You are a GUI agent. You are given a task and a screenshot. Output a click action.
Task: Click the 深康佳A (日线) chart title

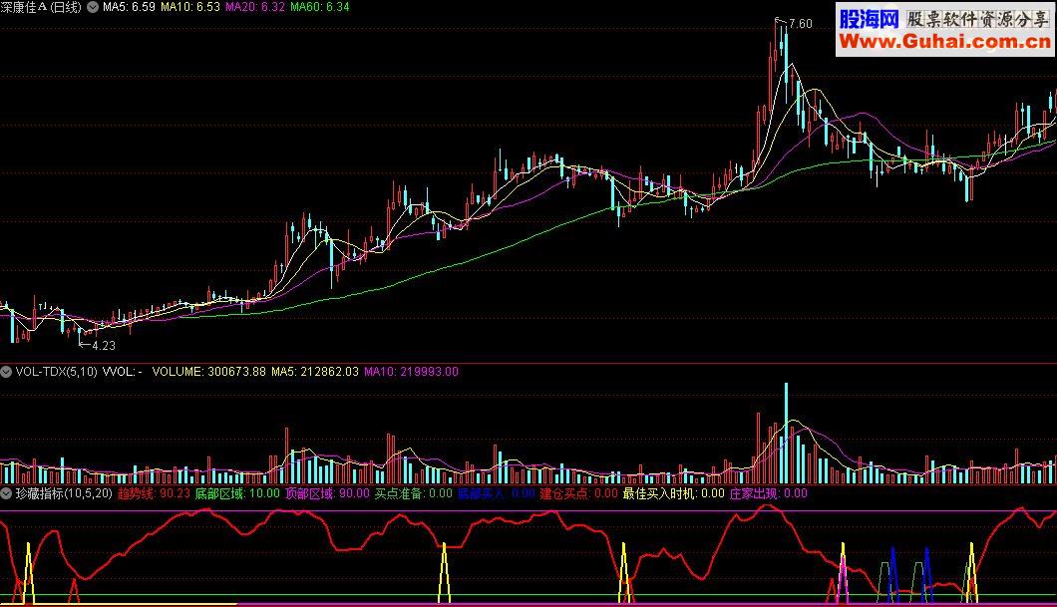[x=41, y=7]
